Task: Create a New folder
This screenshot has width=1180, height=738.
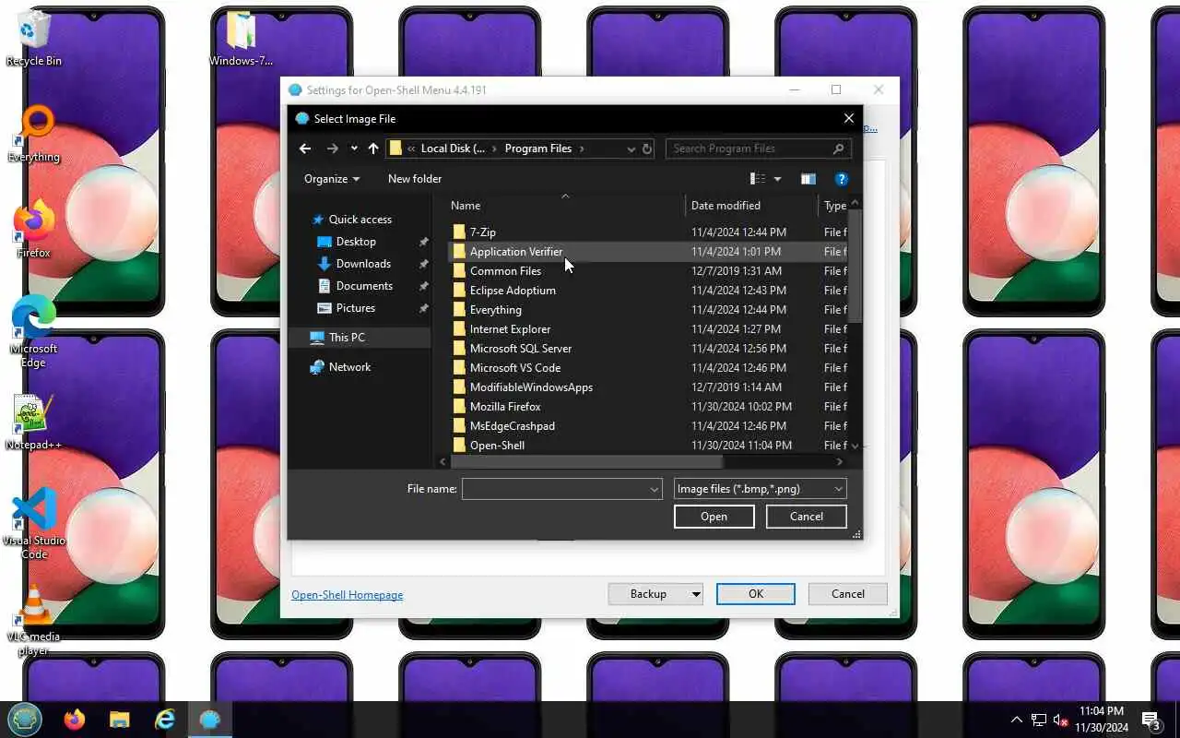Action: 415,179
